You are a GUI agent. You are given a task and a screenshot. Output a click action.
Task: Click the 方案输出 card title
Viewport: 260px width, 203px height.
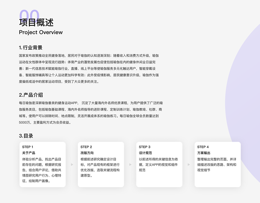[204, 153]
